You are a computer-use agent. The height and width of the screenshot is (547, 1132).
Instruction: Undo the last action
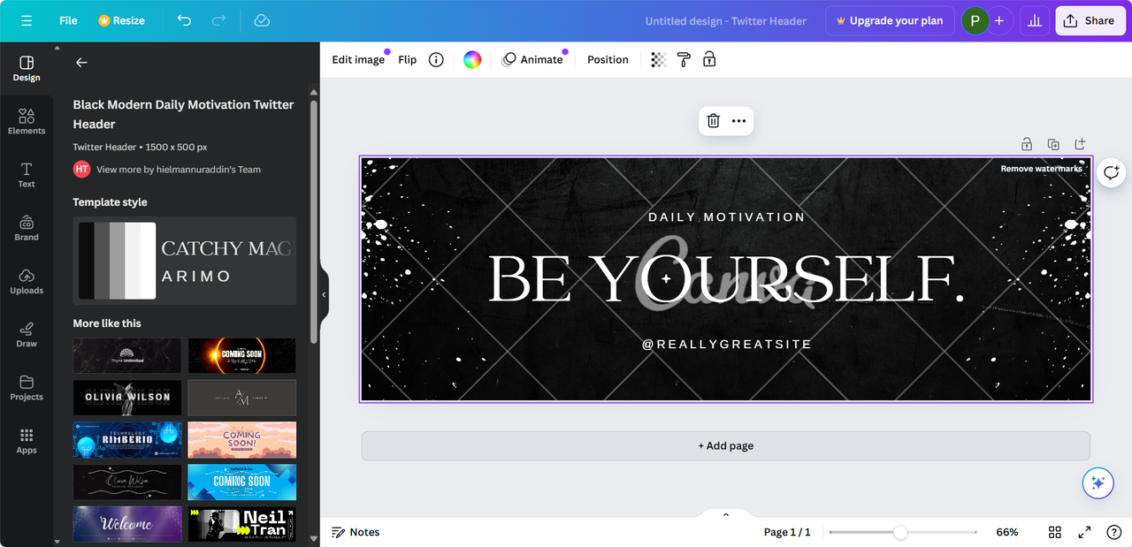pyautogui.click(x=184, y=20)
